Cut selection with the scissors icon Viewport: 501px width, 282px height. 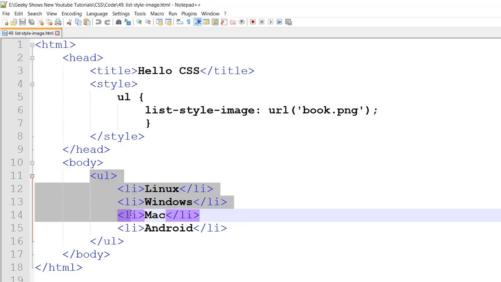click(69, 22)
